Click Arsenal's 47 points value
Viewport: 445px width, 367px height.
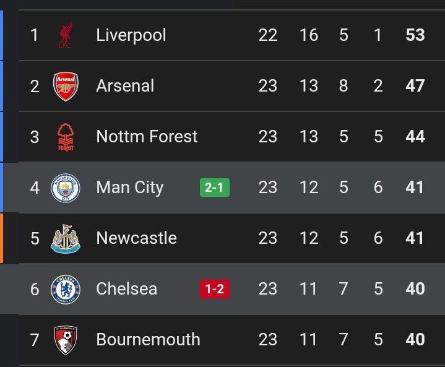tap(415, 86)
